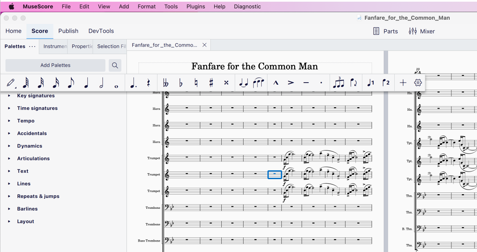Toggle tenuto articulation
This screenshot has width=477, height=252.
(x=306, y=83)
